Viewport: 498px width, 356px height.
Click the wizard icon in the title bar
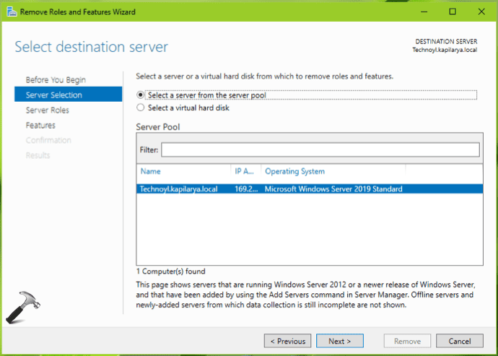(12, 12)
